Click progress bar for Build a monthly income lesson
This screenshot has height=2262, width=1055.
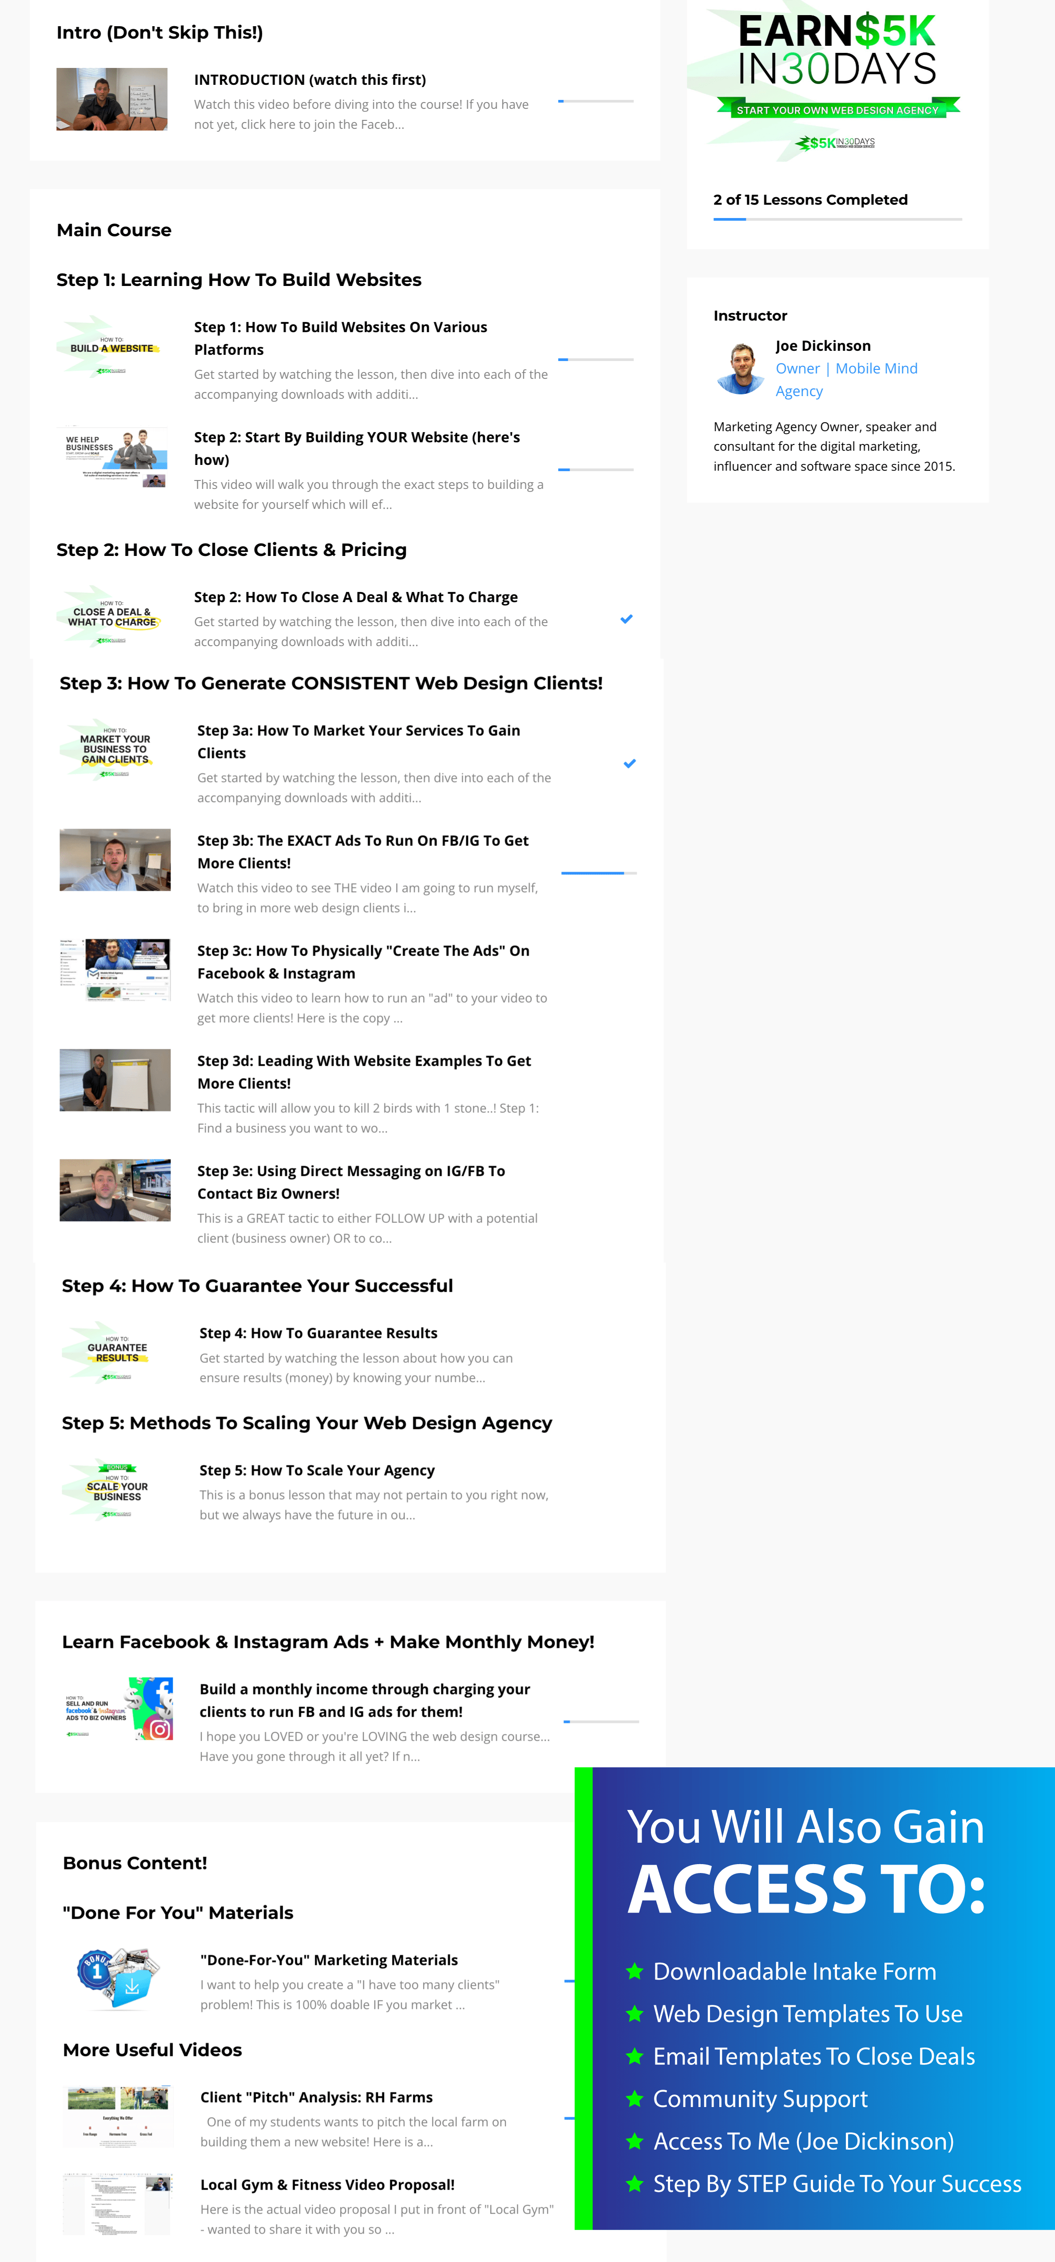(601, 1721)
